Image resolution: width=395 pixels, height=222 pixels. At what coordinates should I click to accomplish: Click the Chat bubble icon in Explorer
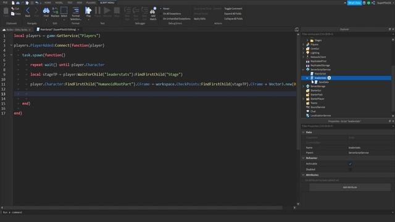[x=307, y=111]
